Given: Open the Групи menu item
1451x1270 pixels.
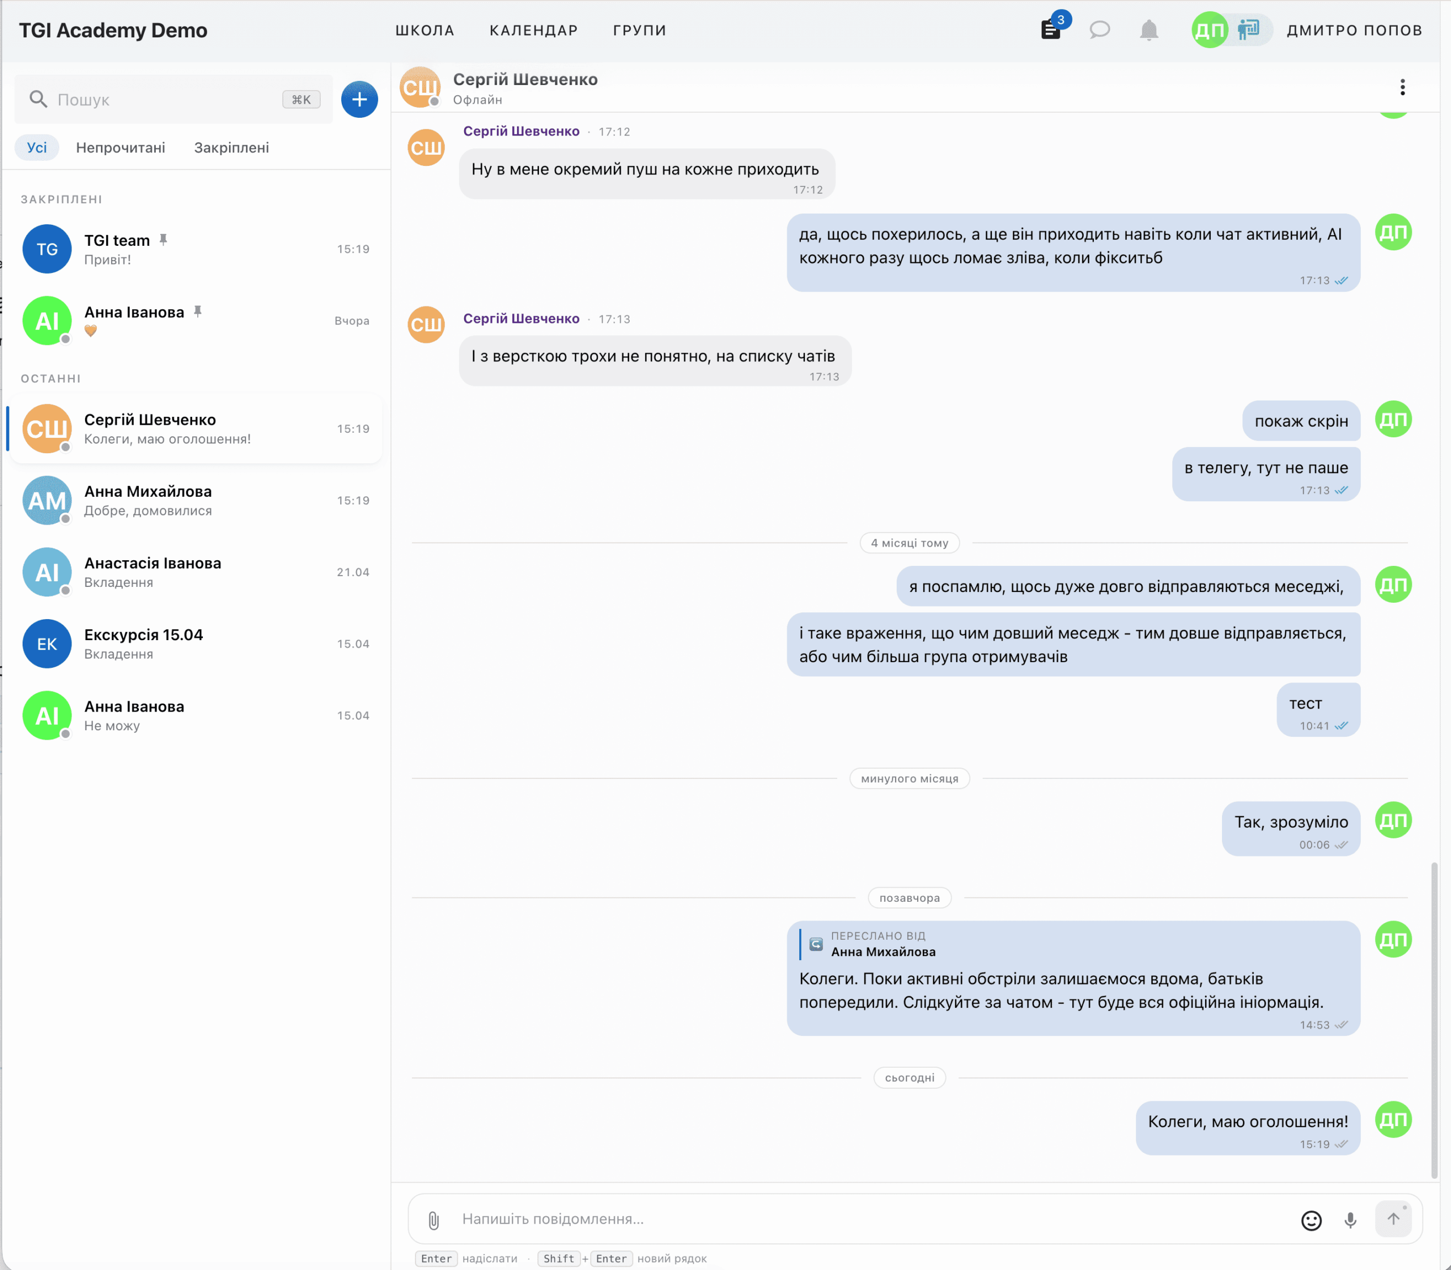Looking at the screenshot, I should coord(640,31).
